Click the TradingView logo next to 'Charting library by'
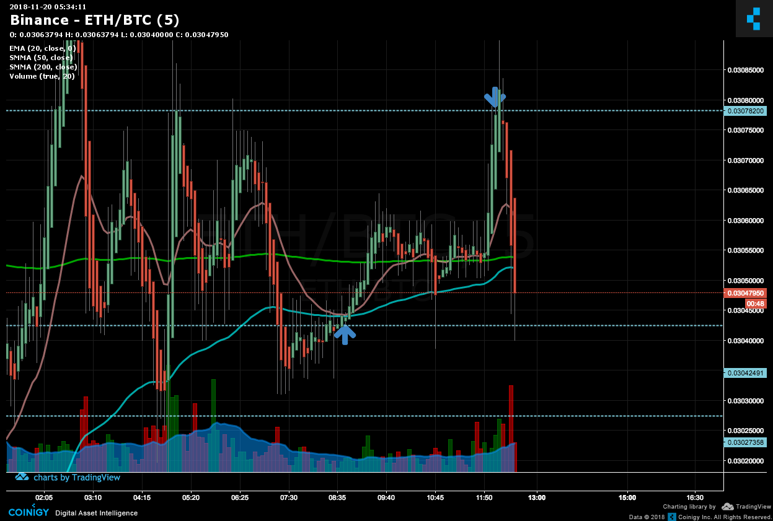The height and width of the screenshot is (521, 773). click(x=746, y=507)
